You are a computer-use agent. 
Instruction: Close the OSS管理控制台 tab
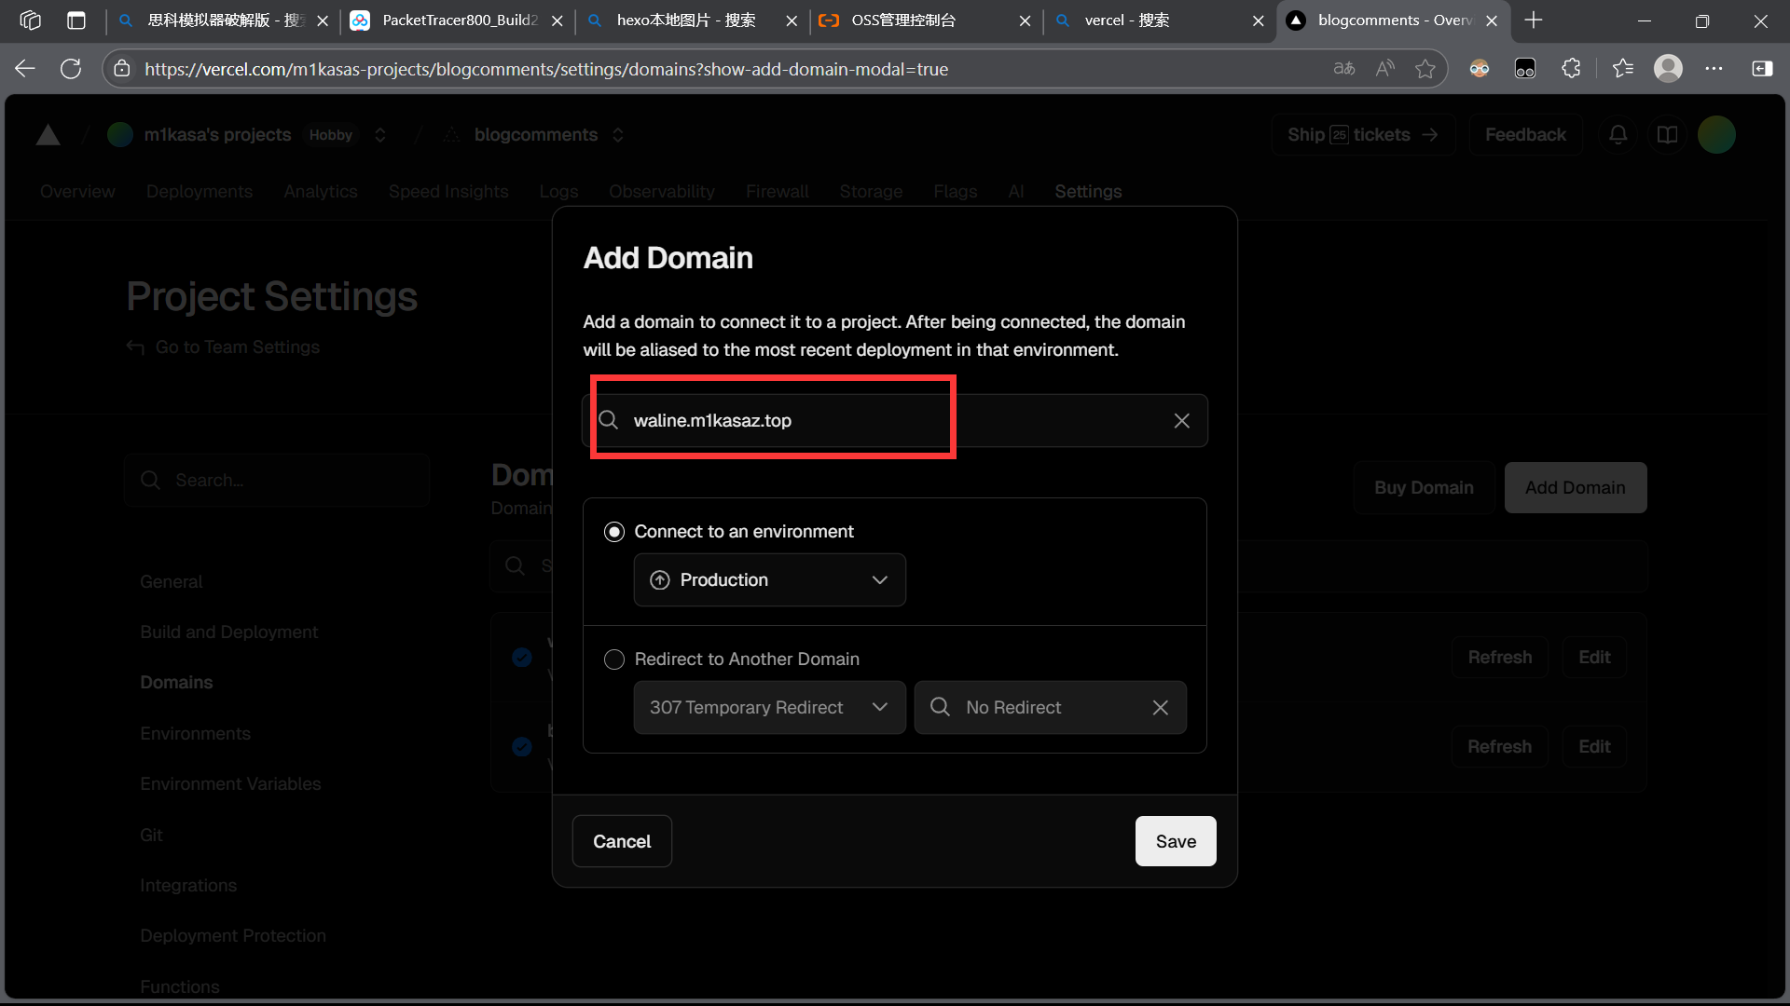[1025, 20]
